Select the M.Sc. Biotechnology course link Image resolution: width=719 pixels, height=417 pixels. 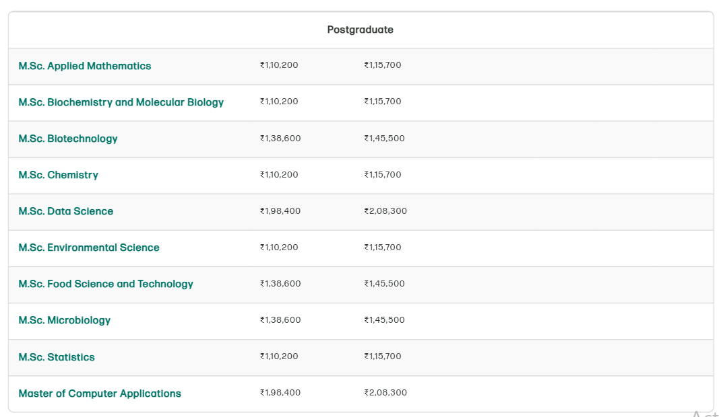point(67,139)
